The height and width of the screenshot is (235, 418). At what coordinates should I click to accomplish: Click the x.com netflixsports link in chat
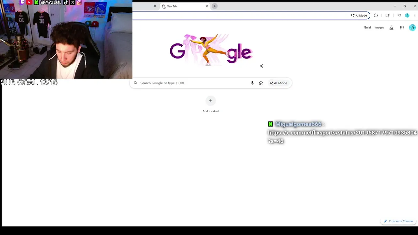click(x=342, y=137)
